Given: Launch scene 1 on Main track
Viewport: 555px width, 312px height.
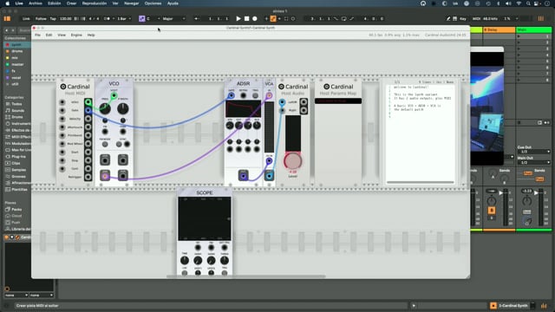Looking at the screenshot, I should 519,36.
